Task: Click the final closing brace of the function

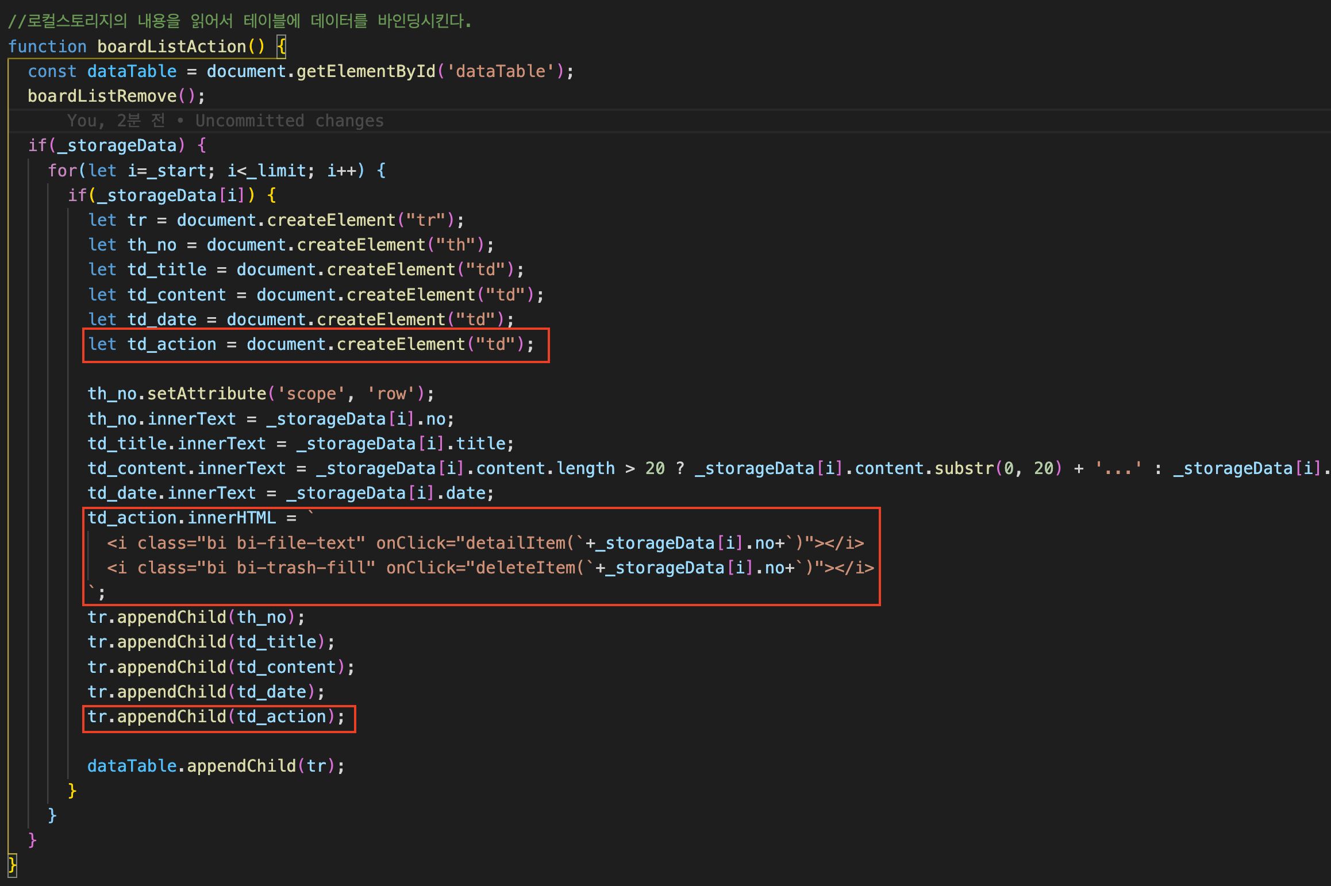Action: [x=13, y=864]
